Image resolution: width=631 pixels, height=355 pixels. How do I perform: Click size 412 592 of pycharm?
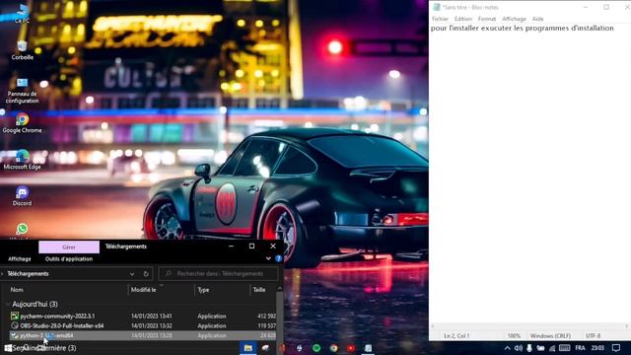coord(266,316)
